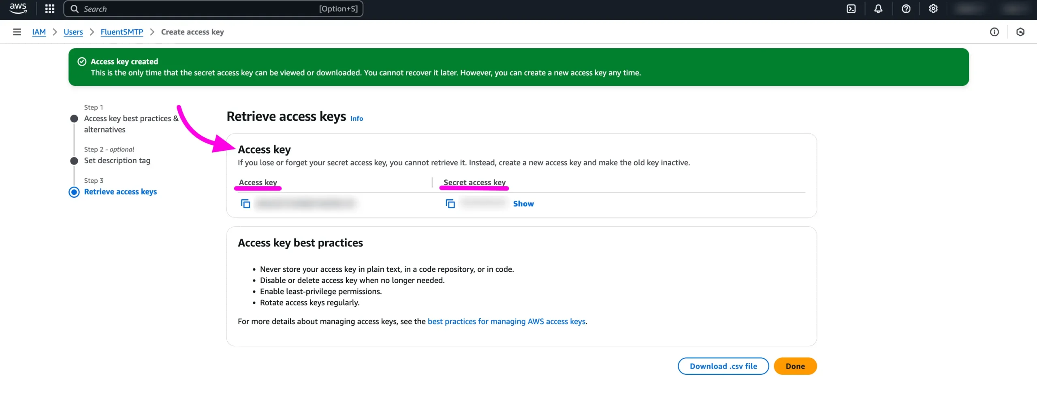Click the Done button

[795, 366]
